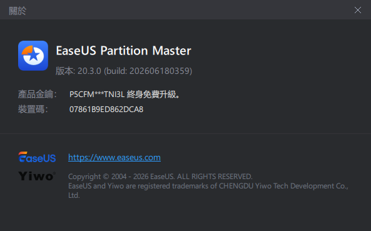Open the https://www.easeus.com link

(x=114, y=157)
